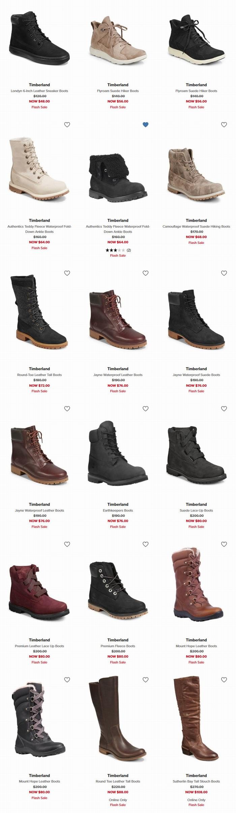View the three-star rating with 2 reviews
This screenshot has height=813, width=236.
click(118, 250)
